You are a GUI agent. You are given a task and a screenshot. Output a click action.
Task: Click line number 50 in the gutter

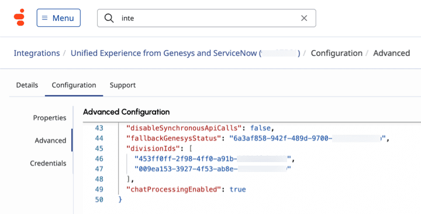pos(99,200)
